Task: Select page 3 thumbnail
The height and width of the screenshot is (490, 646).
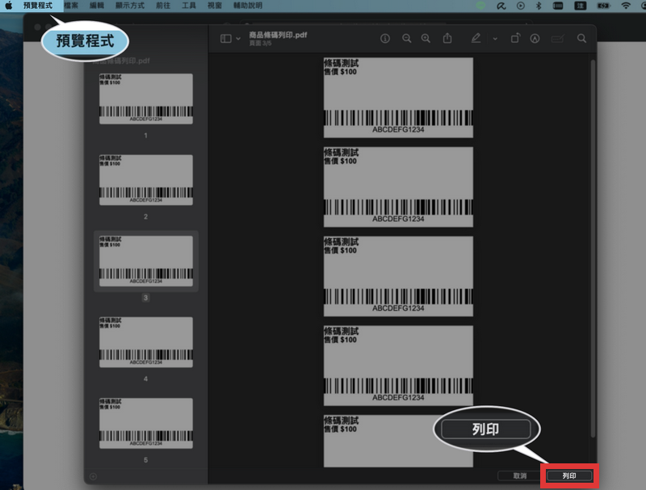Action: [146, 261]
